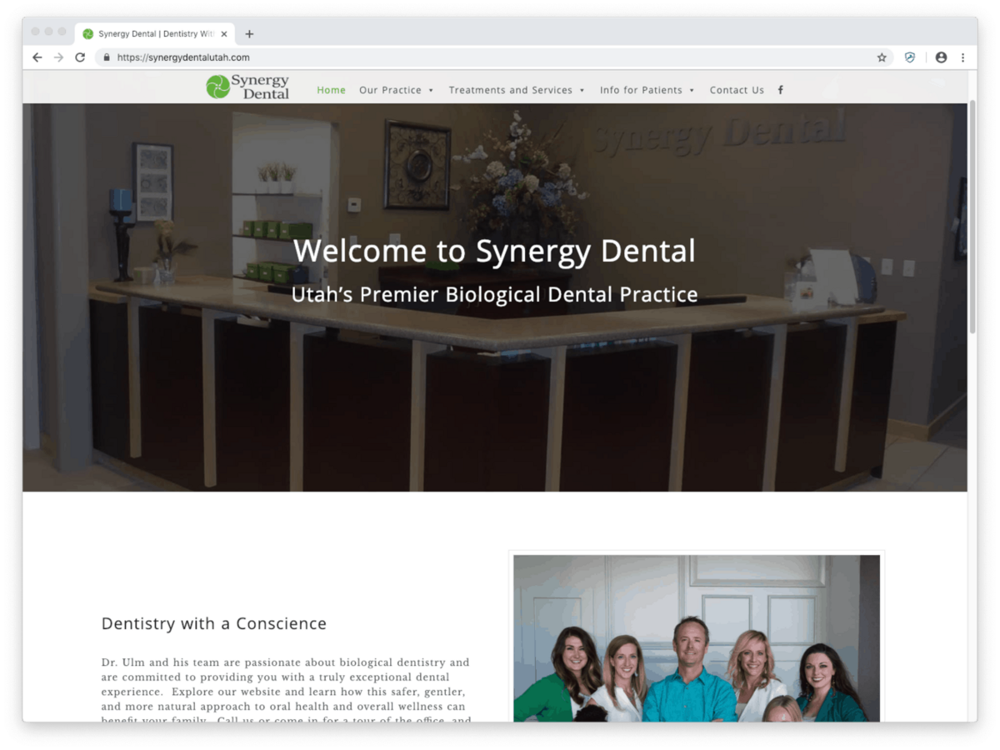The width and height of the screenshot is (1000, 750).
Task: Click the red close window button
Action: [x=35, y=32]
